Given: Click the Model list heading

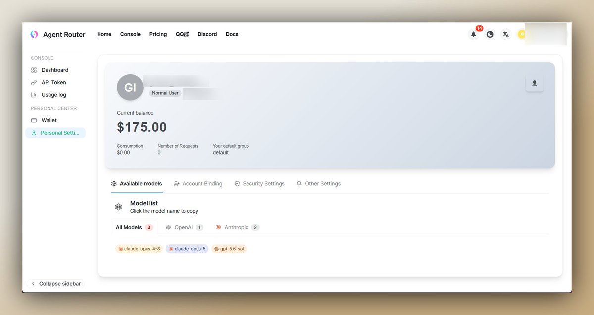Looking at the screenshot, I should pyautogui.click(x=144, y=203).
